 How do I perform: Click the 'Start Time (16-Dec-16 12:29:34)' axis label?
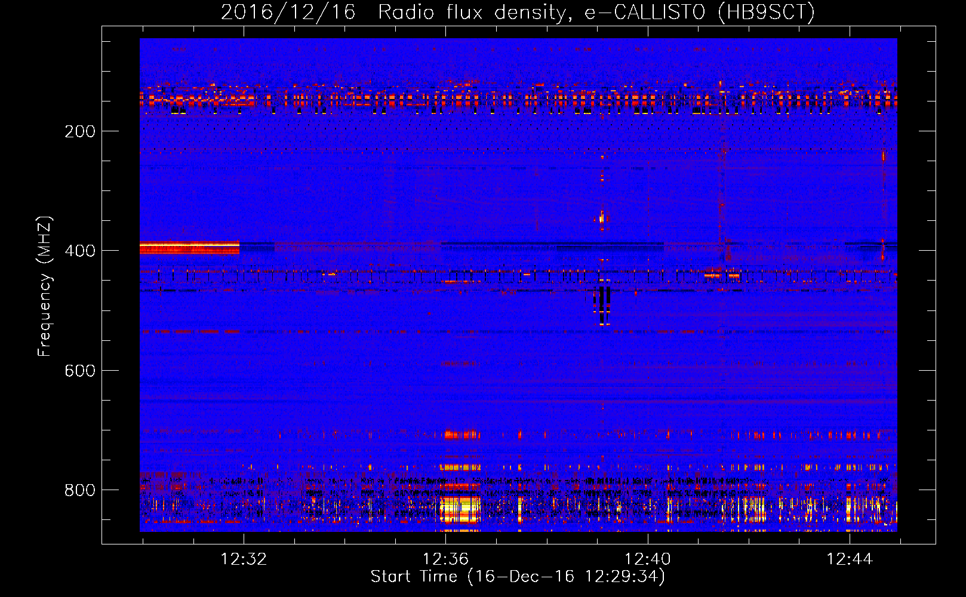(518, 577)
